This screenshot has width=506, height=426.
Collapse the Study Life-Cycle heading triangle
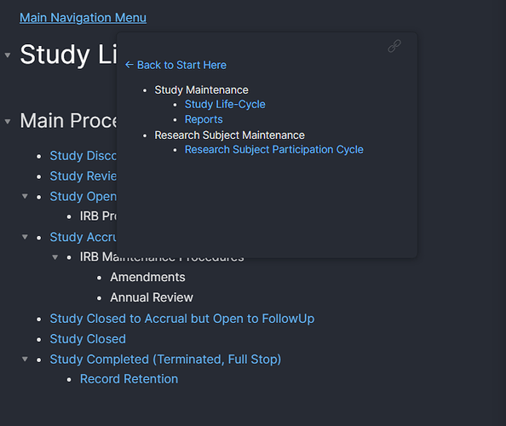click(8, 55)
